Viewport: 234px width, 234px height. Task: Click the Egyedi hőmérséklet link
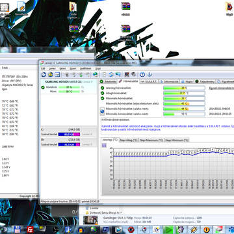tap(222, 88)
